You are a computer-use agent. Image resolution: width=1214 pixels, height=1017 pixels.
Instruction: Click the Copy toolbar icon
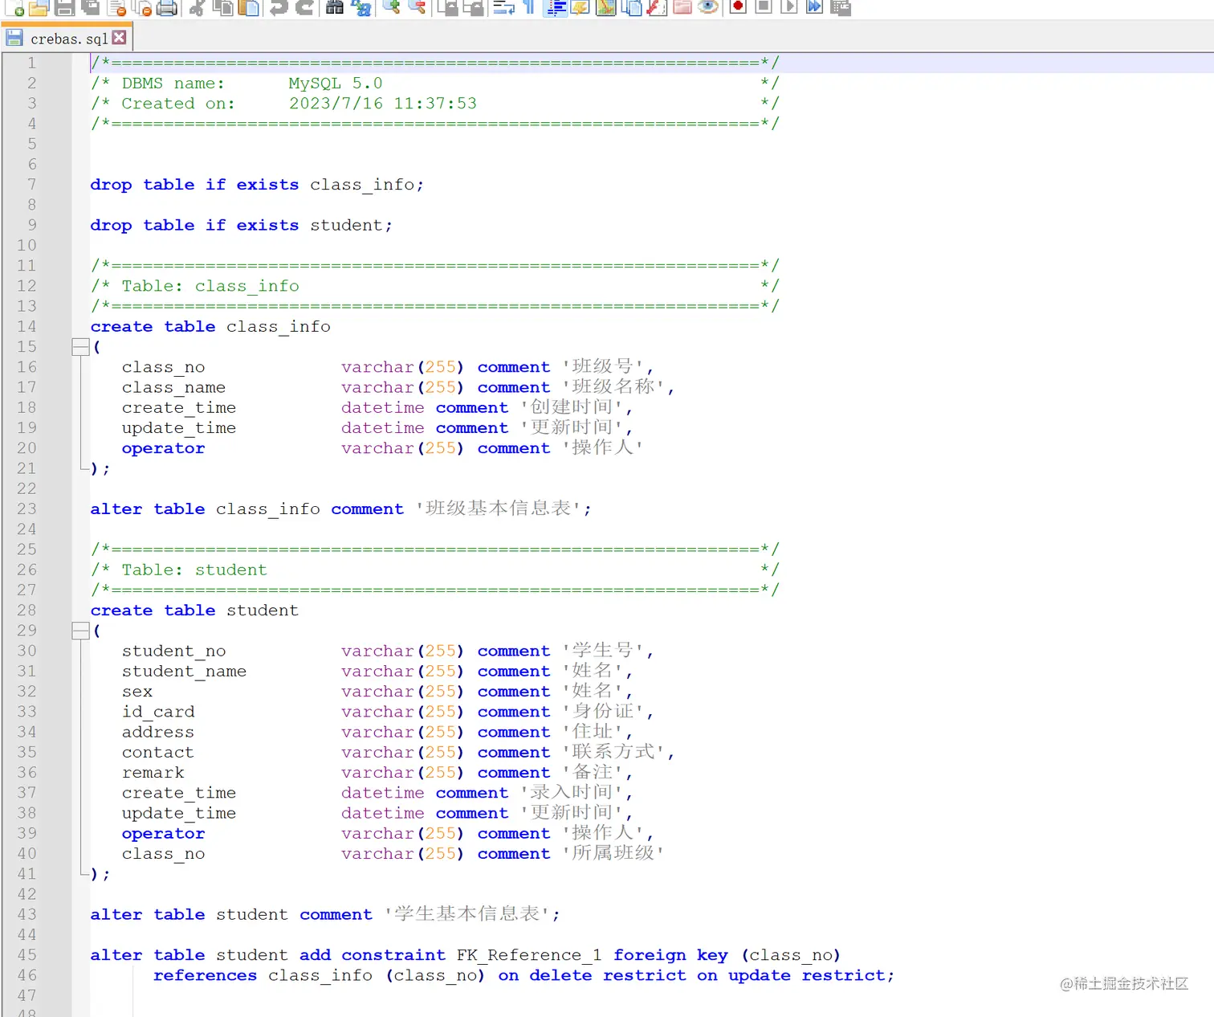222,7
